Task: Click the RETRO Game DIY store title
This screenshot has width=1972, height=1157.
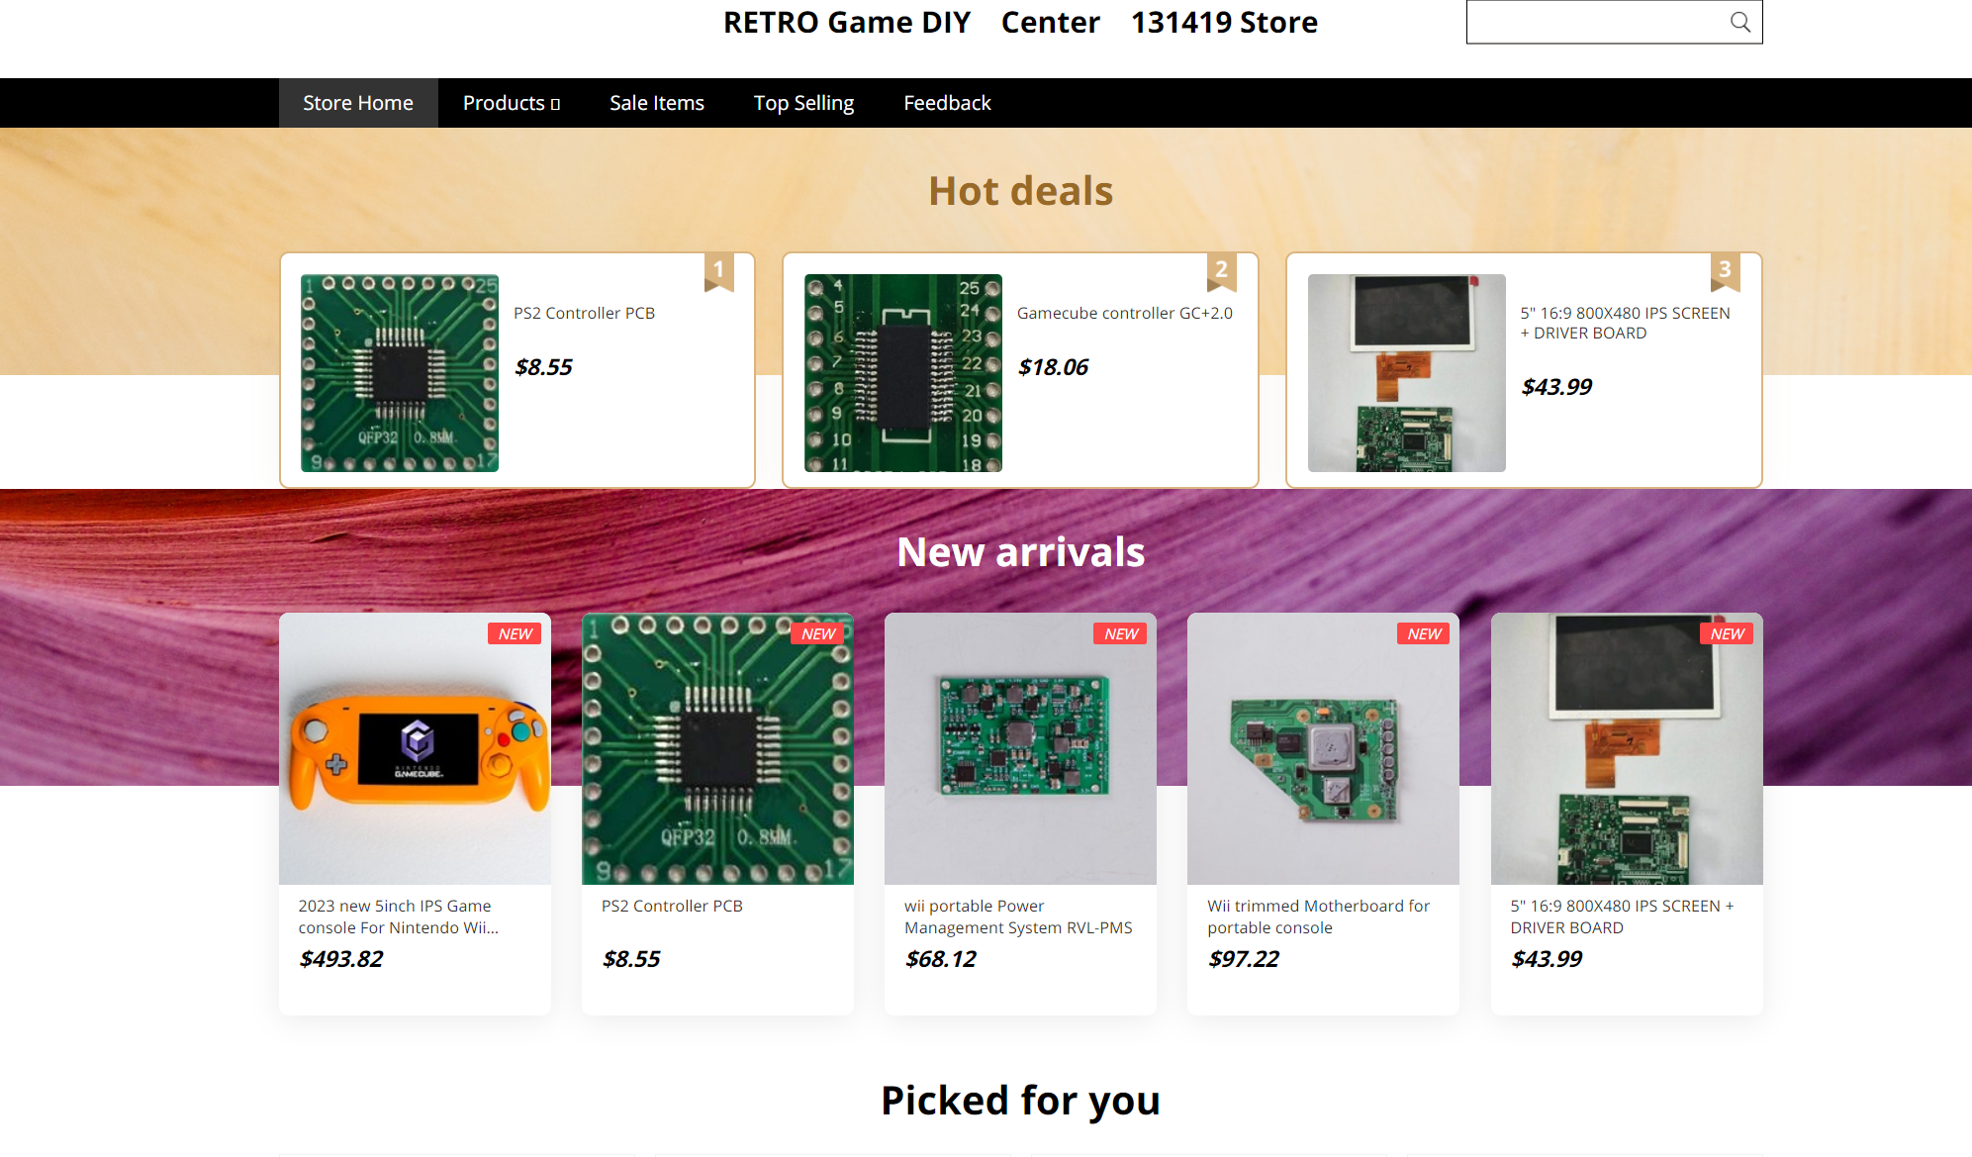Action: (x=1020, y=22)
